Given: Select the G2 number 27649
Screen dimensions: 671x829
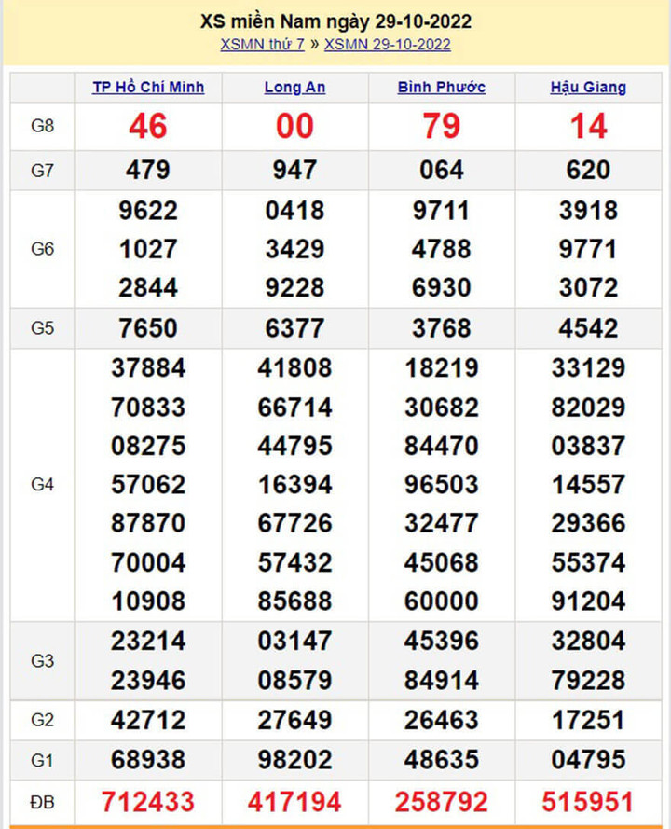Looking at the screenshot, I should click(294, 720).
